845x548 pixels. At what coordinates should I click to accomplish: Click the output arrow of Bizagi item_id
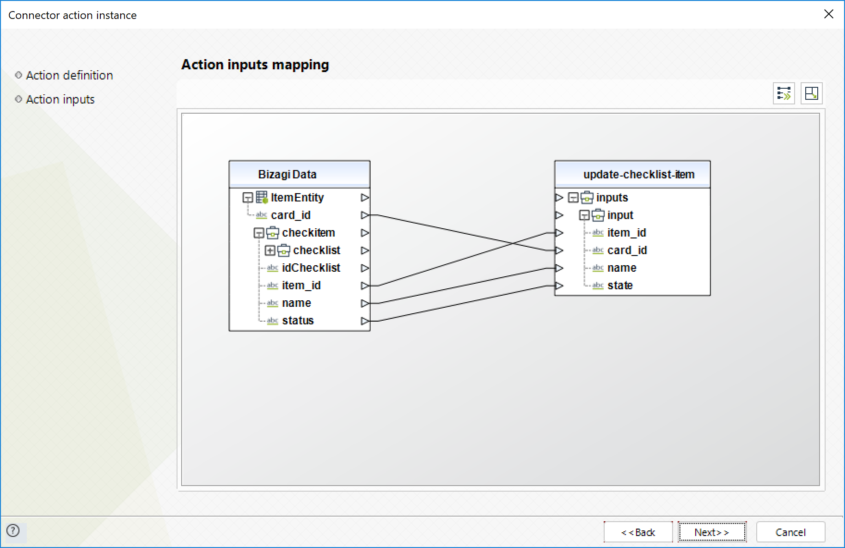[365, 286]
